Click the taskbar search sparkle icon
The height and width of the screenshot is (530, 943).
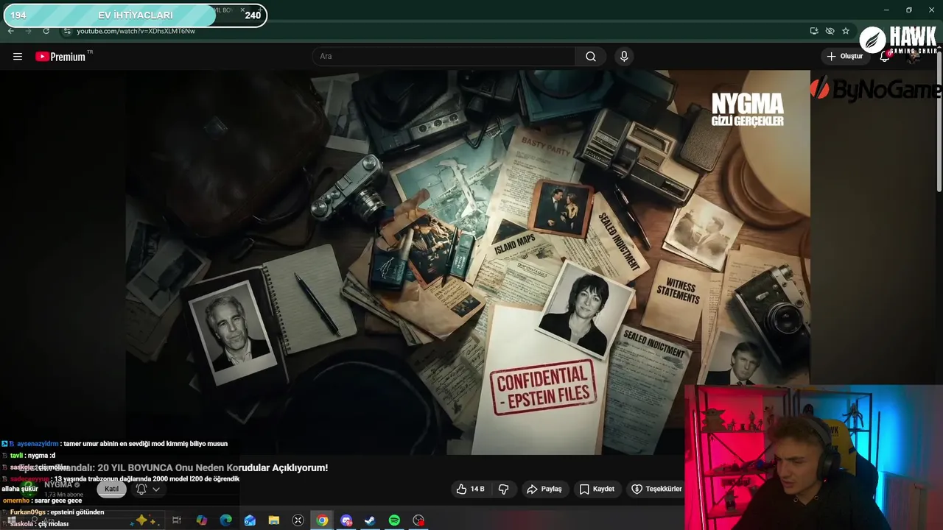(145, 520)
